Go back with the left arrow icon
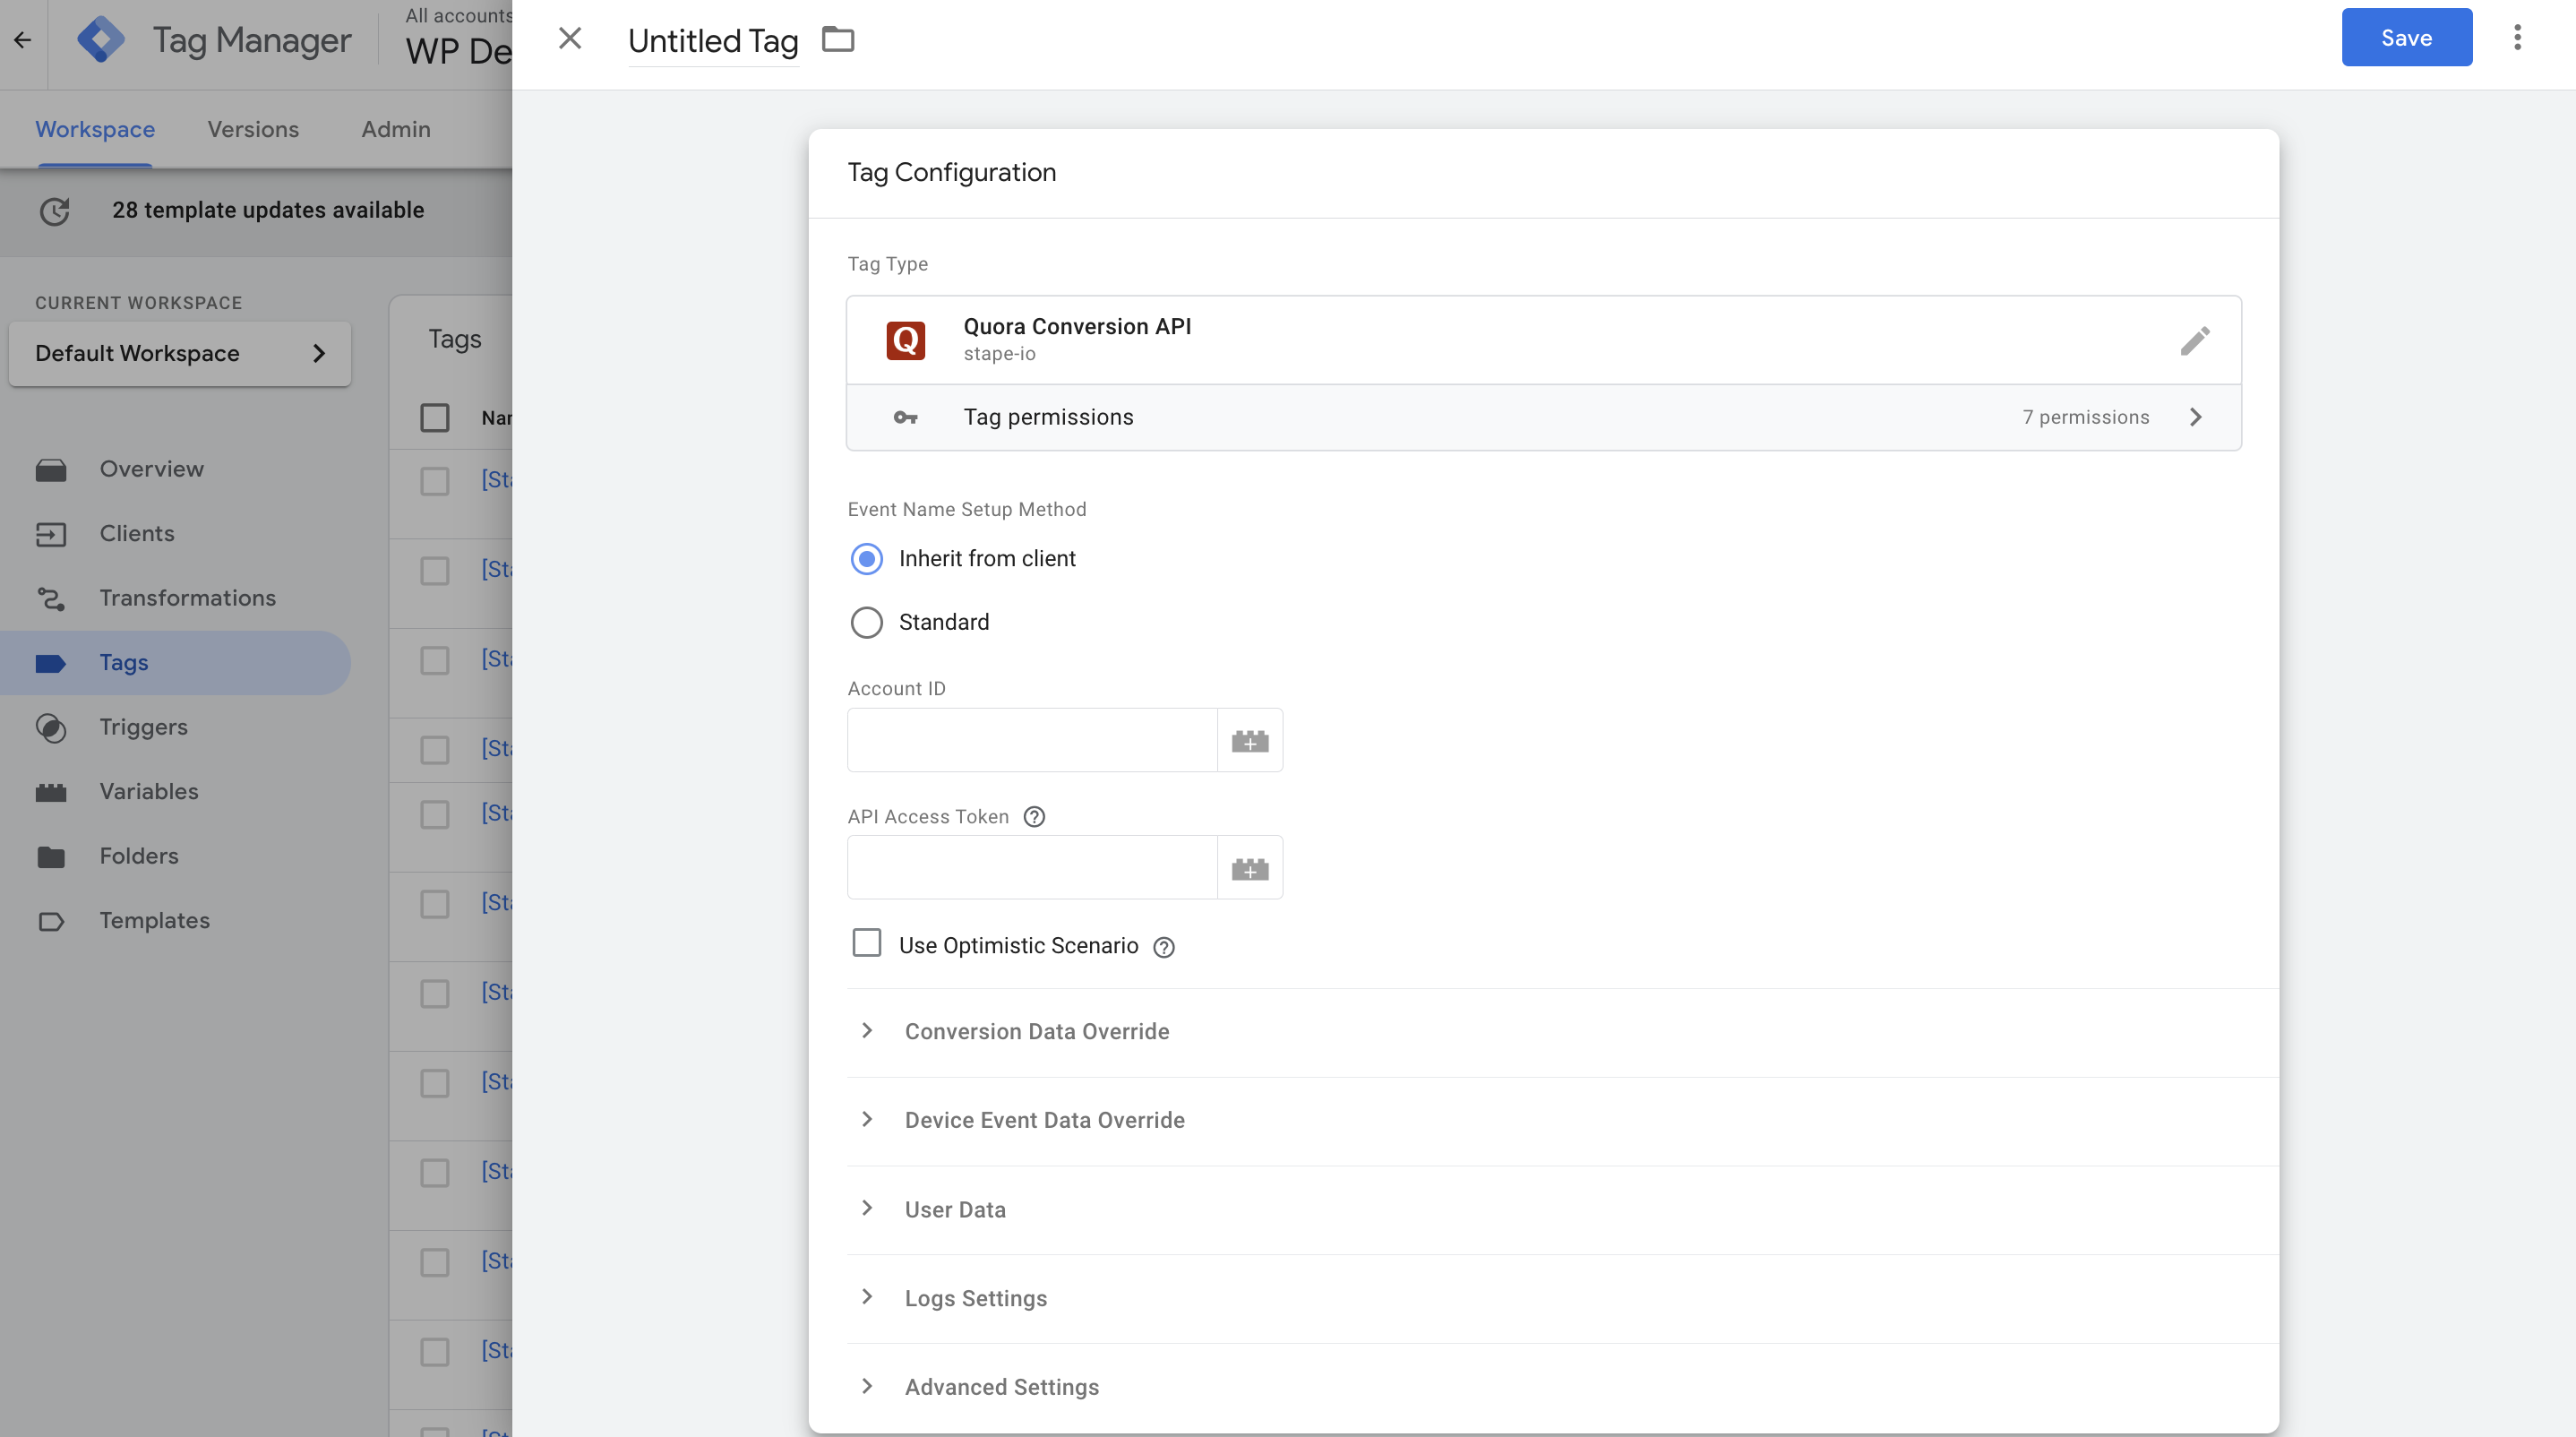This screenshot has width=2576, height=1437. pos(23,40)
